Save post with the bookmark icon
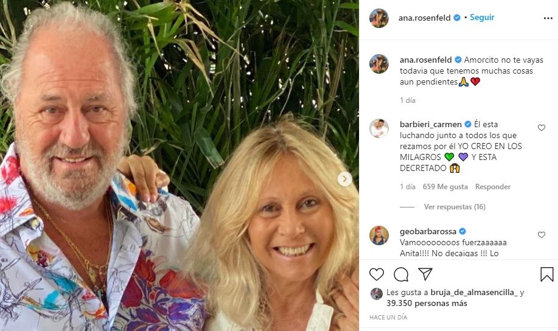 coord(546,274)
